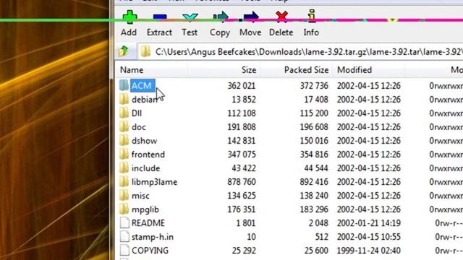Select the COPYING file name
463x260 pixels.
tap(150, 251)
